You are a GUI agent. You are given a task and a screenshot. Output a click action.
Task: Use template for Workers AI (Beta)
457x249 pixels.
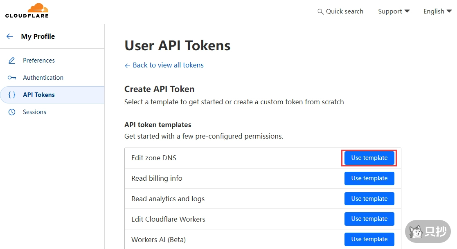click(x=369, y=239)
